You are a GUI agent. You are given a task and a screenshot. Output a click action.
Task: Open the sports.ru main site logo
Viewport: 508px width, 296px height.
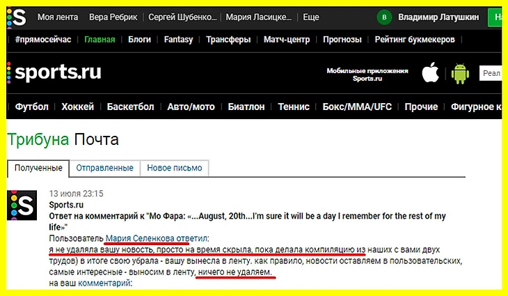tap(54, 72)
